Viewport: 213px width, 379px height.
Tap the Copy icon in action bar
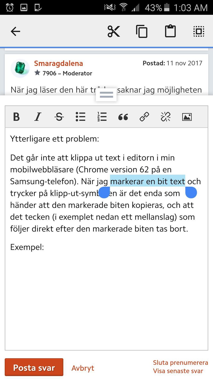coord(142,31)
